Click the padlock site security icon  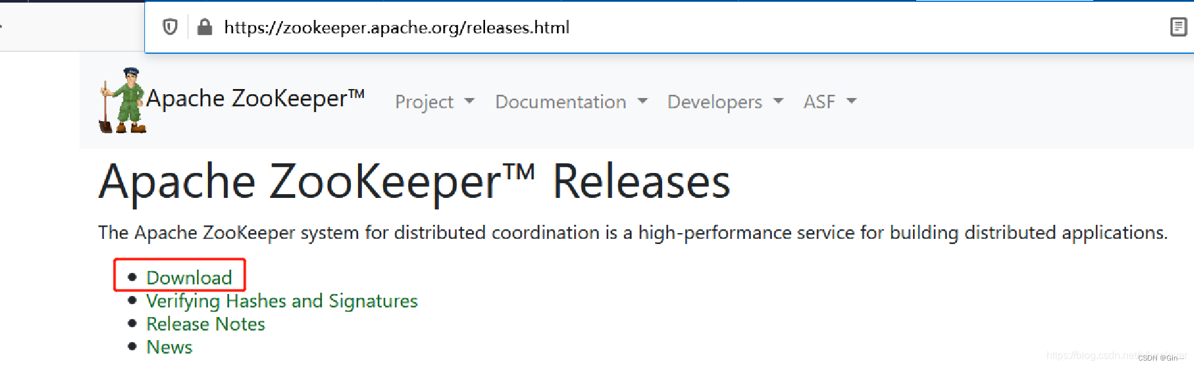tap(205, 27)
